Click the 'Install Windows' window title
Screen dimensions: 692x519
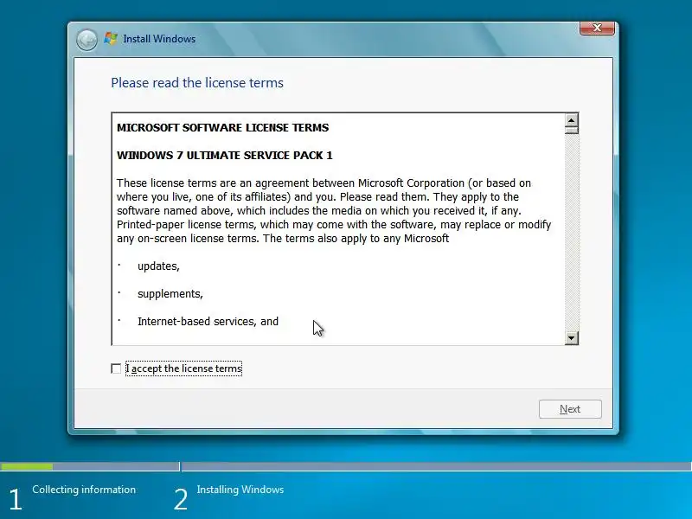click(159, 39)
